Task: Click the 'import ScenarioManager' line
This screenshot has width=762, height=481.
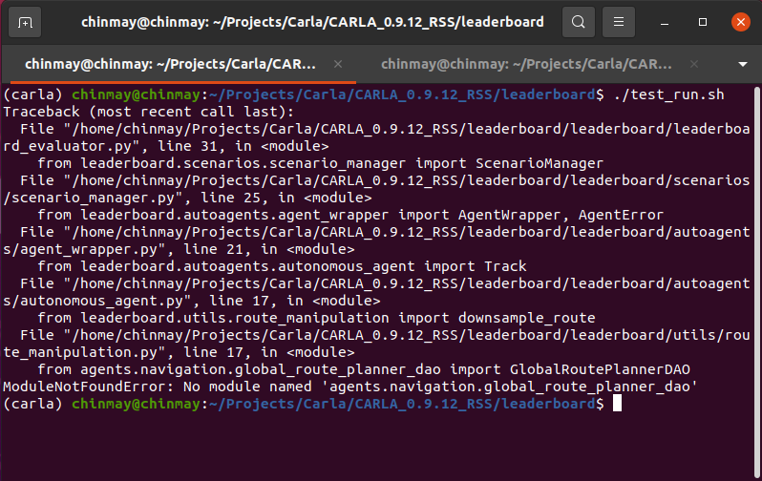Action: coord(320,163)
